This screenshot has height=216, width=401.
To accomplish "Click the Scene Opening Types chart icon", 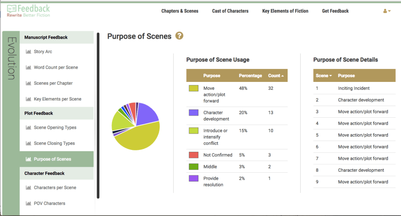I will pos(28,128).
